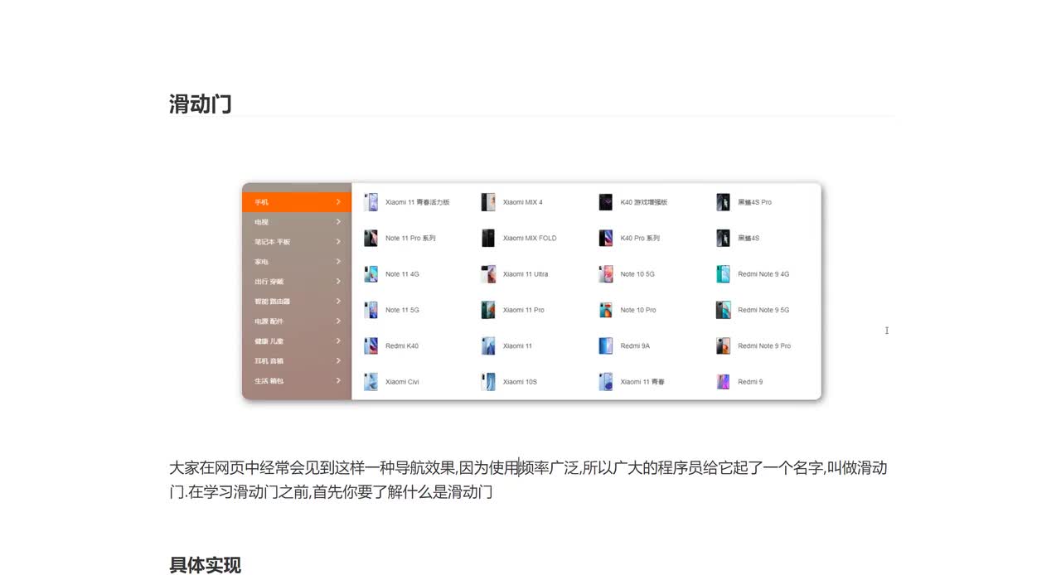Expand the 健康 儿童 row chevron
The image size is (1061, 575).
click(x=338, y=341)
